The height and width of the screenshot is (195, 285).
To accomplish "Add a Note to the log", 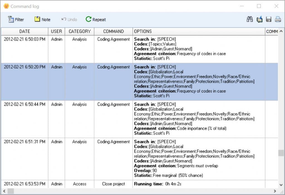I will pyautogui.click(x=42, y=19).
